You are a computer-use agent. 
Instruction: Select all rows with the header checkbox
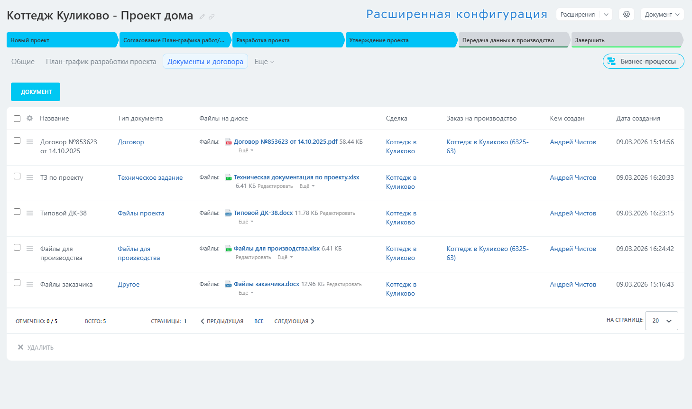(17, 119)
